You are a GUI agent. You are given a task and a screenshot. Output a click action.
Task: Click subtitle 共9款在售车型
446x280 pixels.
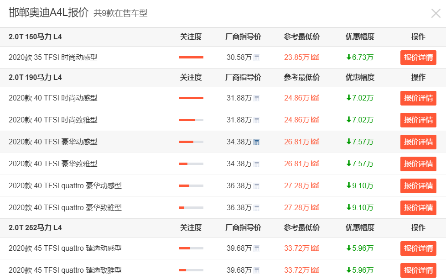click(x=120, y=13)
